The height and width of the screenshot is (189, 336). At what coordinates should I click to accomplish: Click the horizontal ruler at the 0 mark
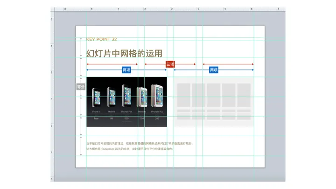(171, 9)
